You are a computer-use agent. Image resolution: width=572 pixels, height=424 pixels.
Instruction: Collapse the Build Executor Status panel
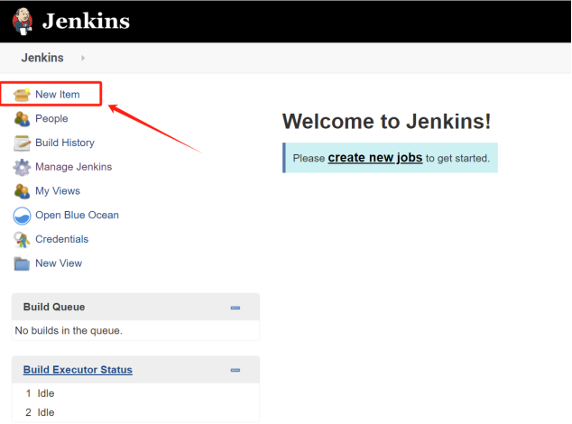coord(235,370)
